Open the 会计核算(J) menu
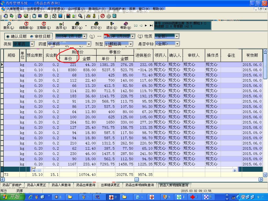268x201 pixels. tap(76, 9)
